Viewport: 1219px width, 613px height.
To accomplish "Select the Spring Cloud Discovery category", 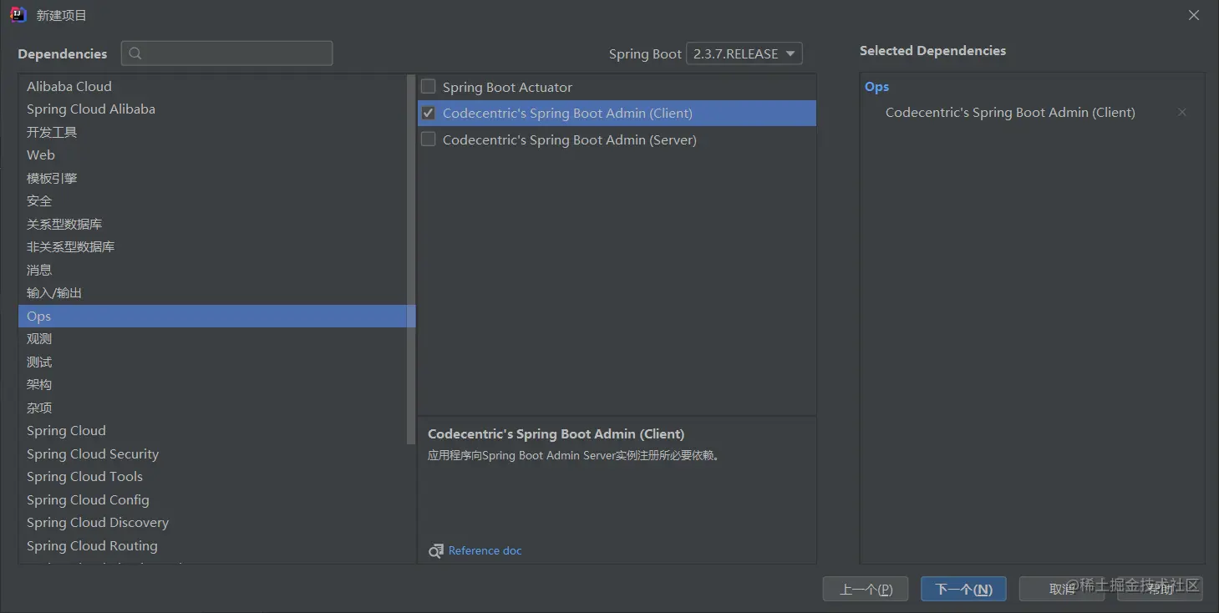I will [213, 523].
